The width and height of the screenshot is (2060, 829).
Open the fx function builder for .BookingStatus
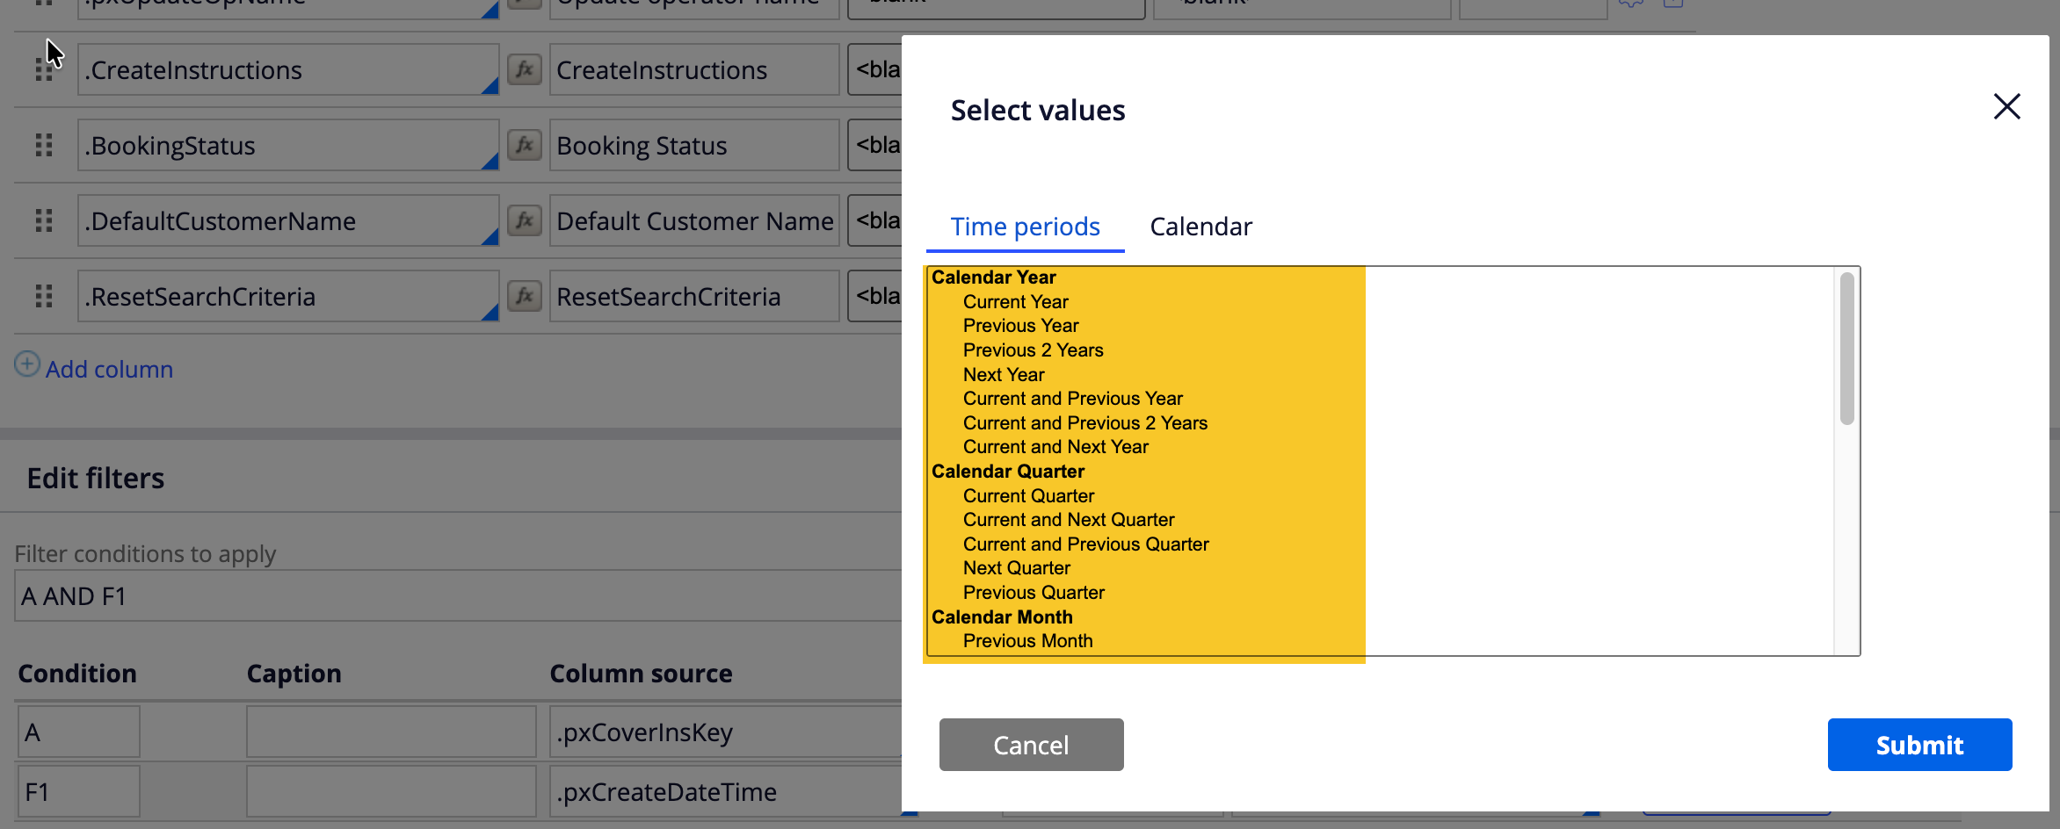coord(525,145)
